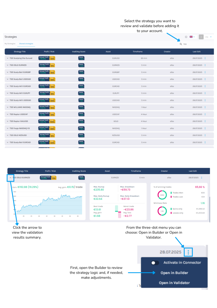Choose Open in Validator from the menu
Image resolution: width=217 pixels, height=308 pixels.
(x=174, y=283)
